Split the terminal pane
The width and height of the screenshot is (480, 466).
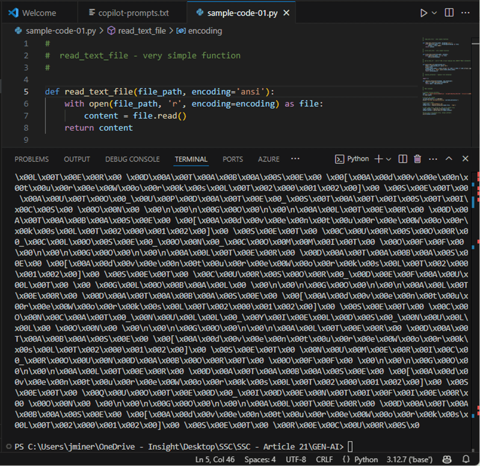coord(403,159)
